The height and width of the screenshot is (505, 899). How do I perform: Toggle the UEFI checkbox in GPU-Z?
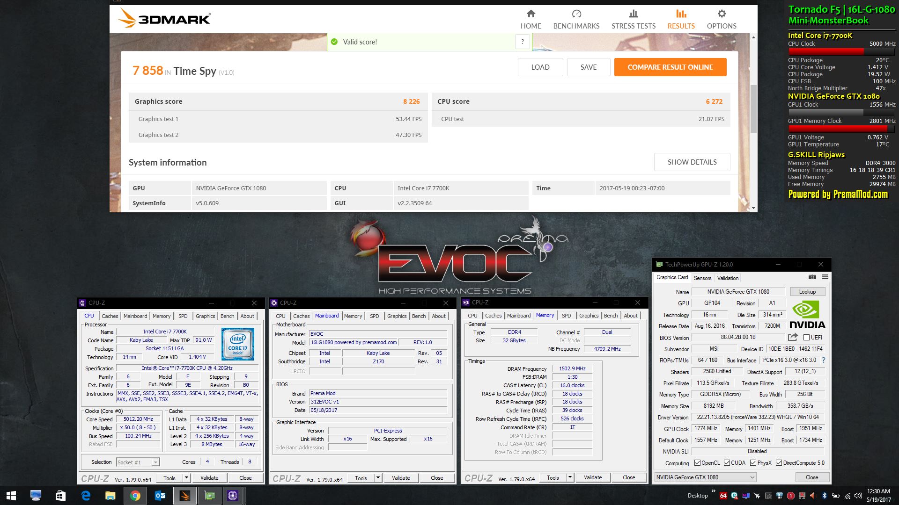(x=806, y=337)
